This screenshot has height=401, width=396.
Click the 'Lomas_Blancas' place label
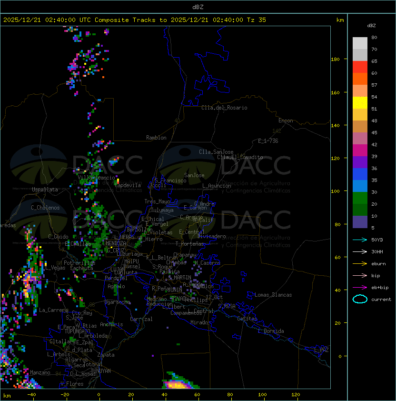273,295
